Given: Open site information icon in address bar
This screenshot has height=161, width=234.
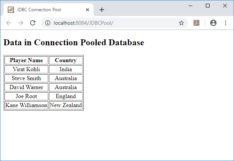Looking at the screenshot, I should click(48, 23).
